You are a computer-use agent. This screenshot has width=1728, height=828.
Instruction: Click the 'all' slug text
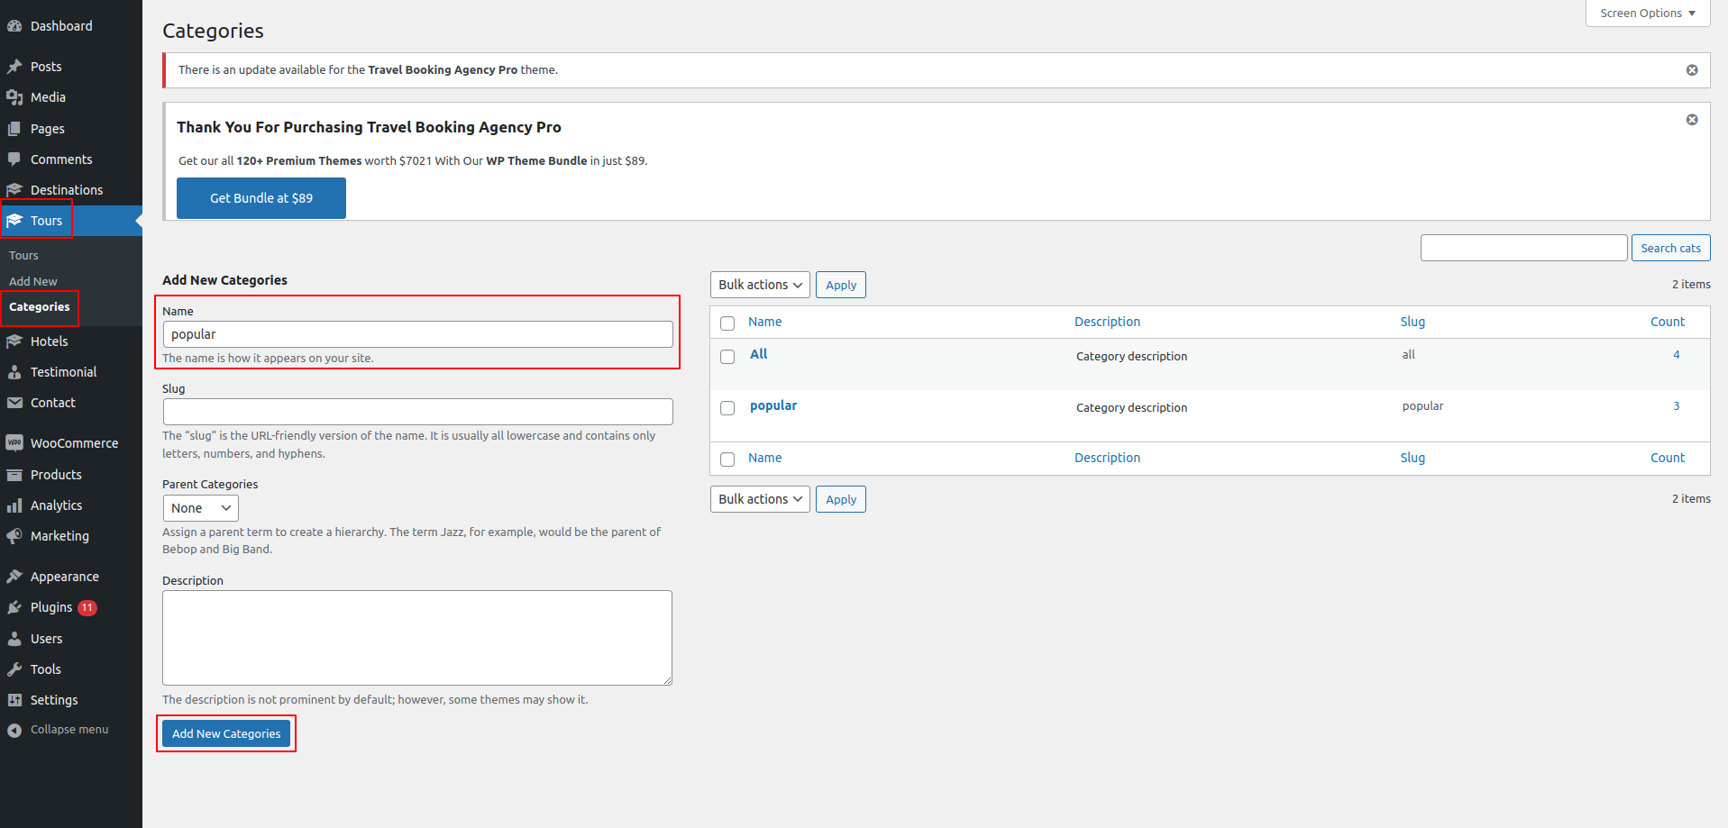click(x=1409, y=355)
